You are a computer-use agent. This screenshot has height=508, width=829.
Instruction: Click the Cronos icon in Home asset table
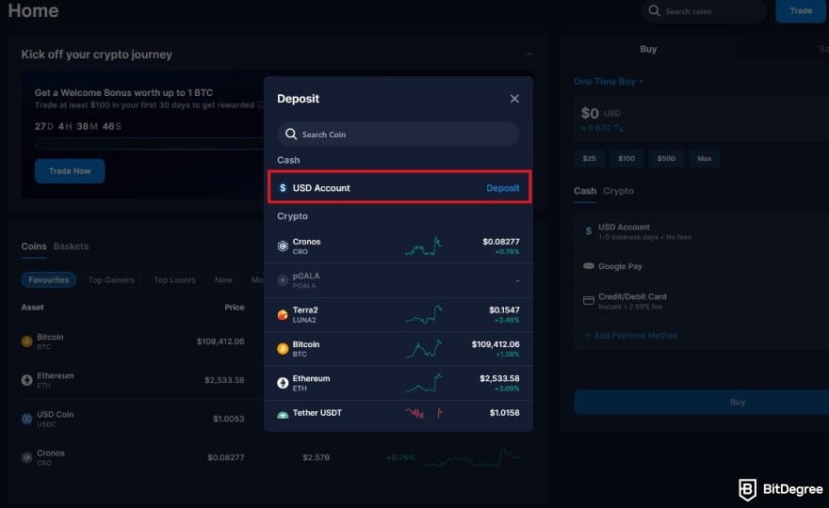tap(26, 457)
